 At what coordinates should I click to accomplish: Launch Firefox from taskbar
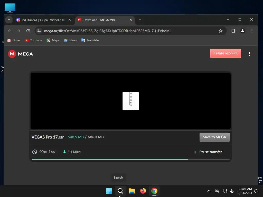143,191
